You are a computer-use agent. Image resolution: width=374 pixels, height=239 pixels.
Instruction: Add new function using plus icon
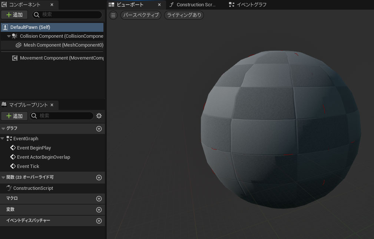point(99,178)
